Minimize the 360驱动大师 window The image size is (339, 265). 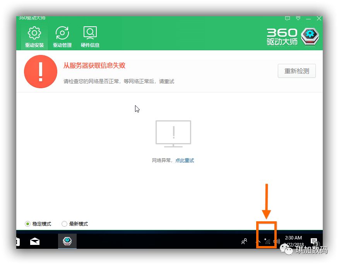[308, 19]
